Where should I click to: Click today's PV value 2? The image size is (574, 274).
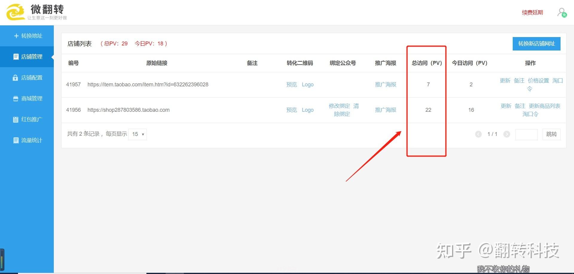point(471,85)
